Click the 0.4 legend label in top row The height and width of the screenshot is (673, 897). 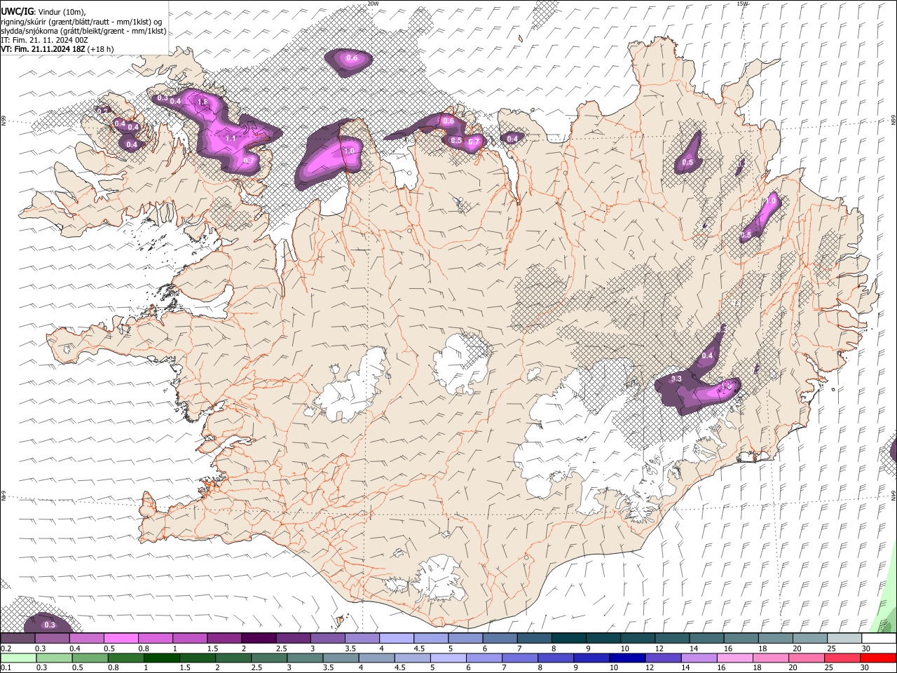tap(75, 648)
